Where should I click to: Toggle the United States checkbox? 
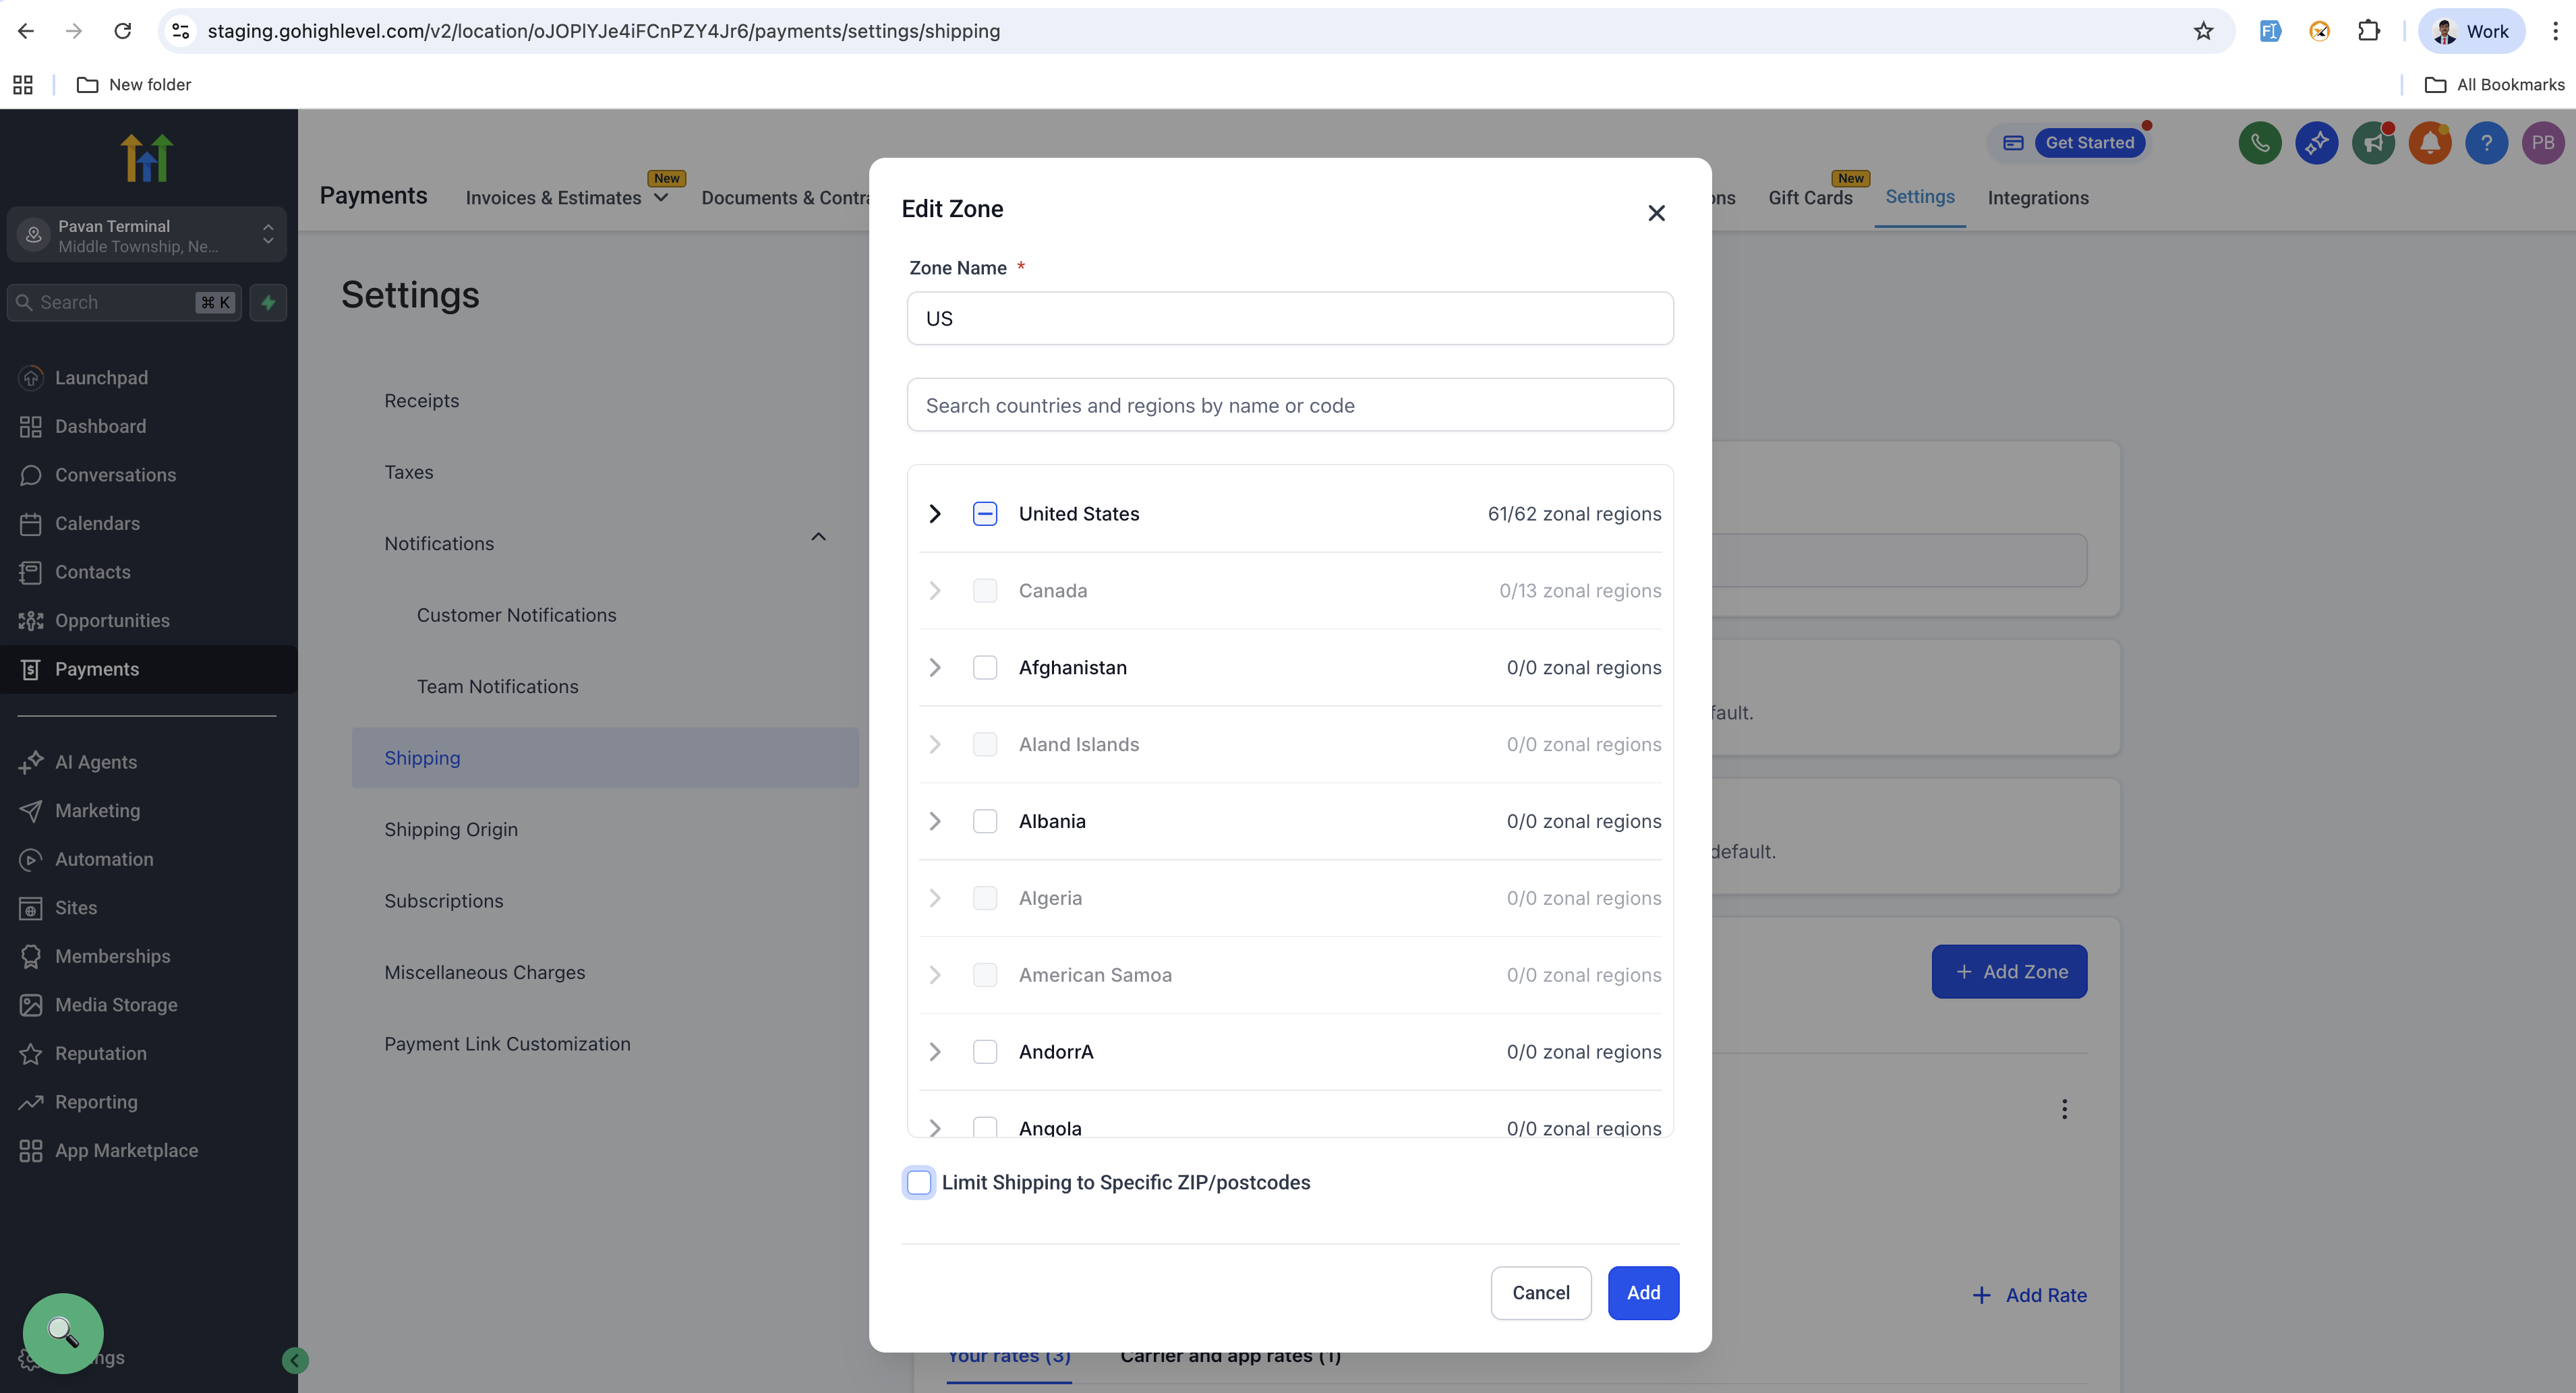coord(984,514)
